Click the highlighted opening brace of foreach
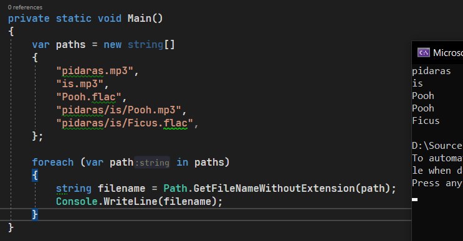The width and height of the screenshot is (463, 241). click(x=35, y=175)
